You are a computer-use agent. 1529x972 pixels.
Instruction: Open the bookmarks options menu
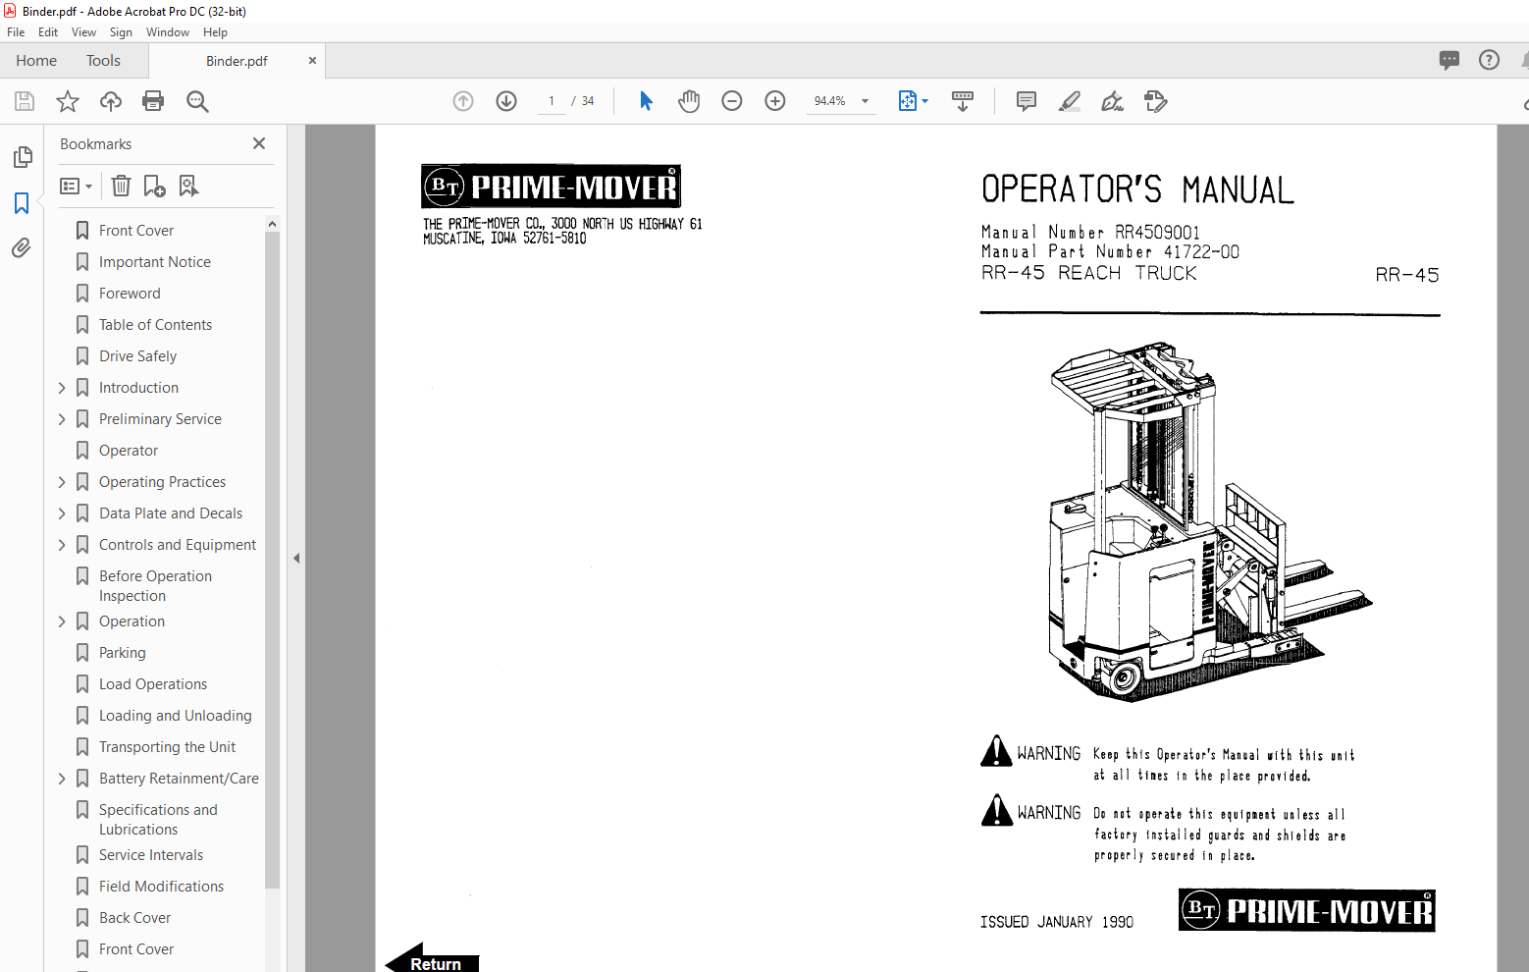[x=76, y=186]
